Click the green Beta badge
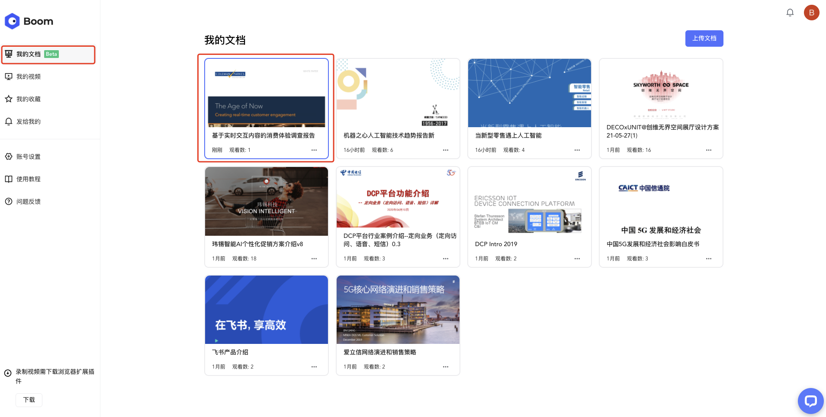This screenshot has height=417, width=826. pyautogui.click(x=51, y=54)
